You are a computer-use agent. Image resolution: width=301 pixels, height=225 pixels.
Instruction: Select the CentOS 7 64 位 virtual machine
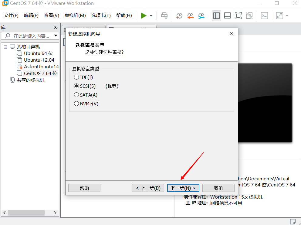pyautogui.click(x=40, y=73)
